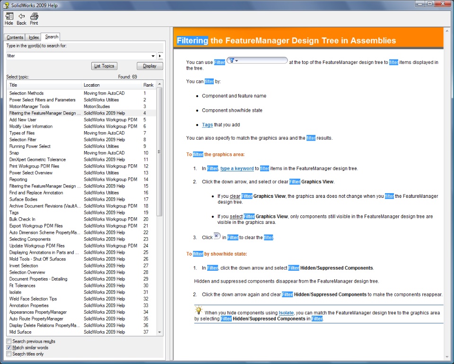Click the arrow button beside the search box
The width and height of the screenshot is (454, 364).
(160, 56)
